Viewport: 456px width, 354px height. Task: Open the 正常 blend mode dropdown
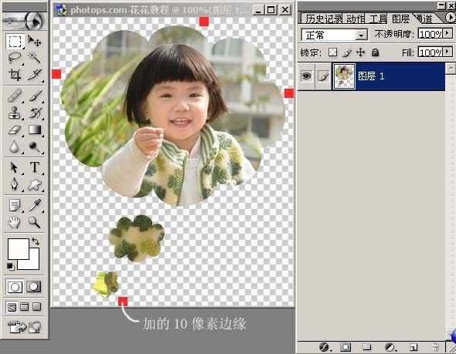pos(361,35)
